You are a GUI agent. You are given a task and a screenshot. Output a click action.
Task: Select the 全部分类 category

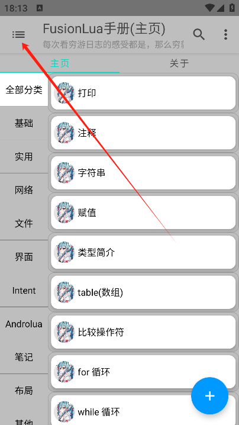coord(24,90)
